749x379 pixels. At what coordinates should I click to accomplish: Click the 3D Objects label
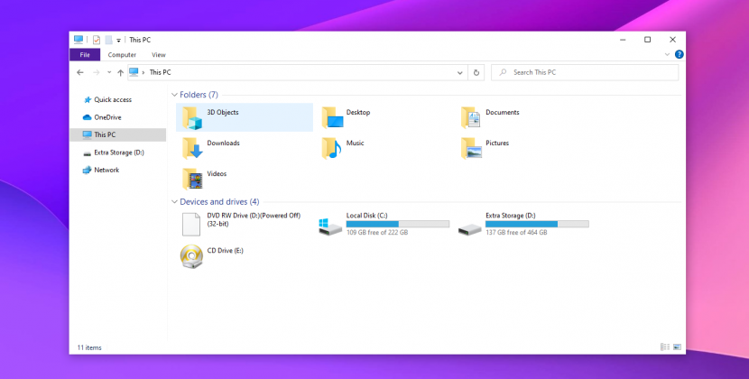click(x=223, y=112)
